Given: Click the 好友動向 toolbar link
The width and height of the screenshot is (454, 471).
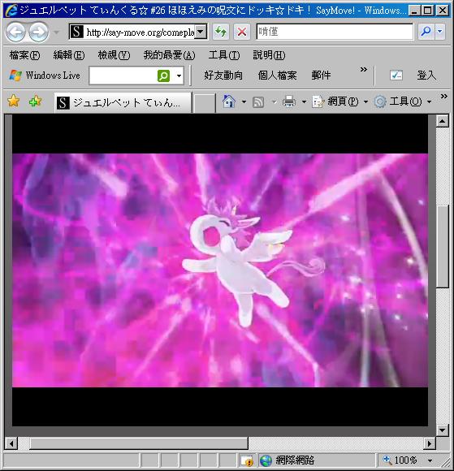Looking at the screenshot, I should 223,75.
